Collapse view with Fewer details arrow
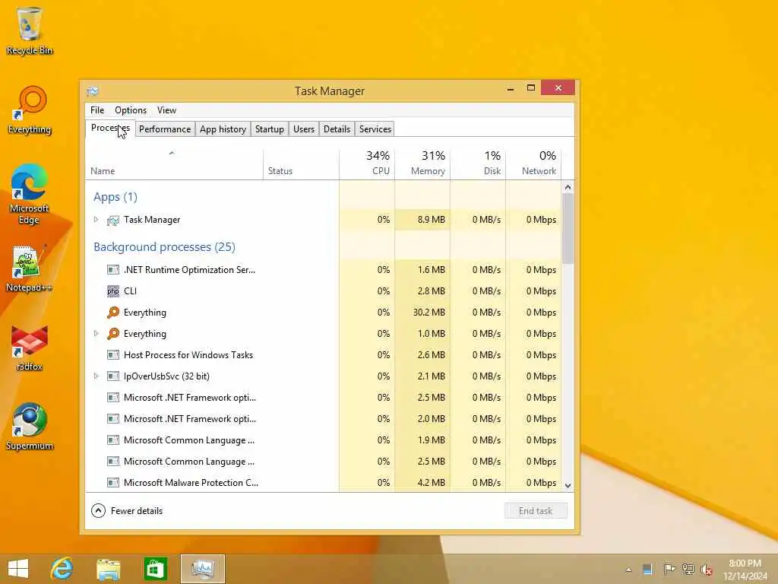 [98, 510]
